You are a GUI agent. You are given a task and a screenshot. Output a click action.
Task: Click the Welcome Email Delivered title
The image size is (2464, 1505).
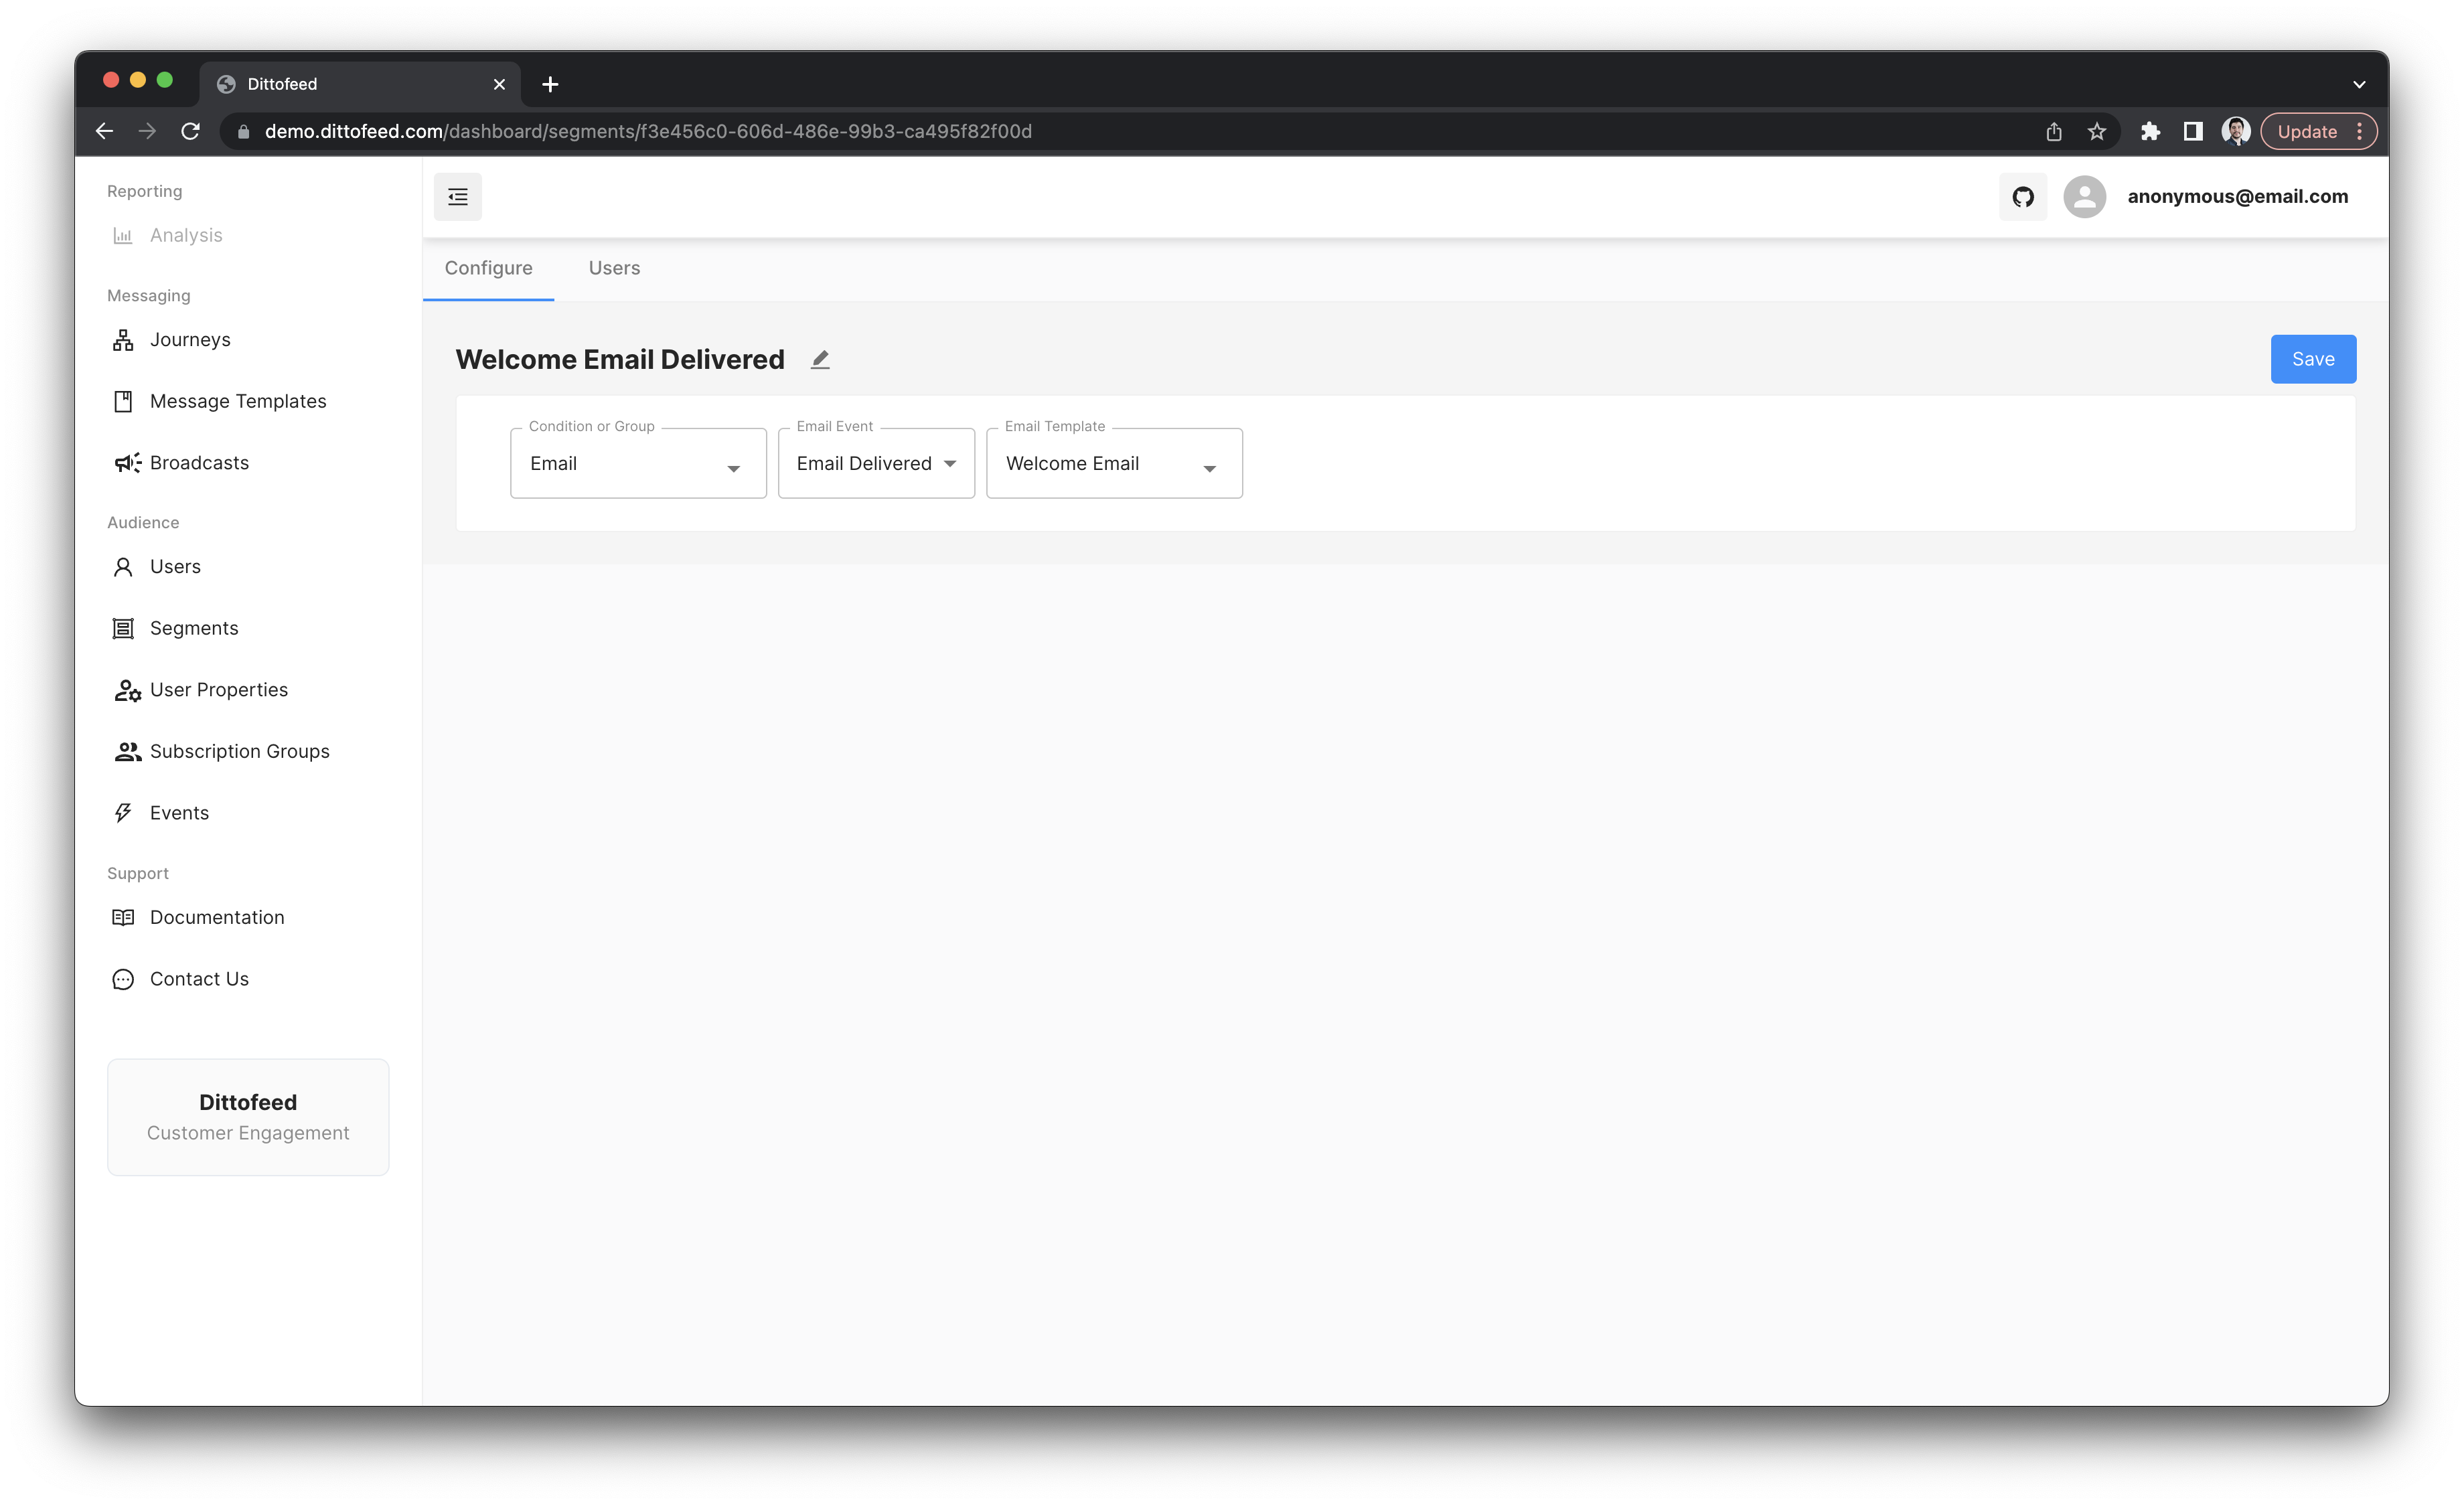coord(620,359)
